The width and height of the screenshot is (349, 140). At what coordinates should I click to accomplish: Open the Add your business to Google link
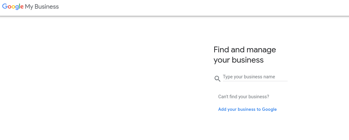point(247,109)
